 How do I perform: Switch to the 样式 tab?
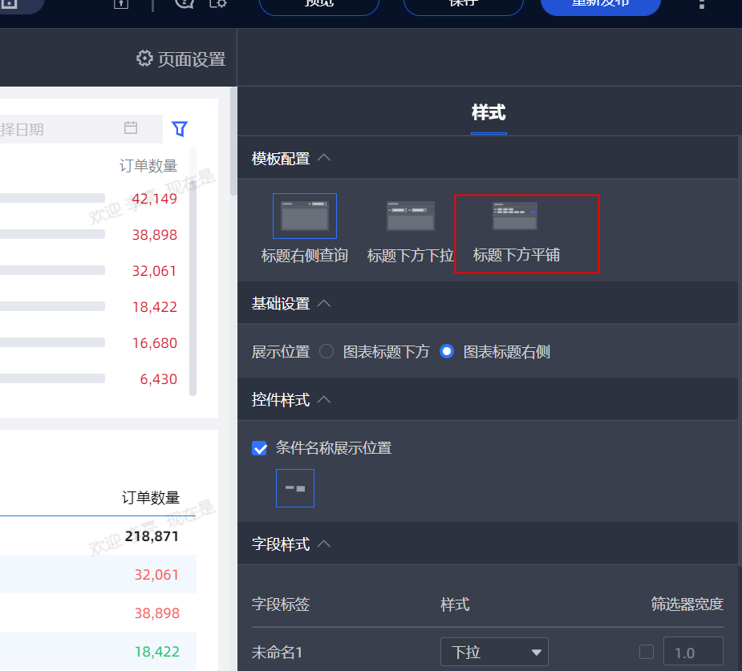click(x=489, y=112)
